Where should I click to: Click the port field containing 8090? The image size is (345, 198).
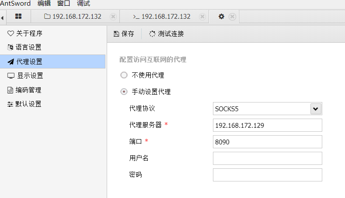267,142
